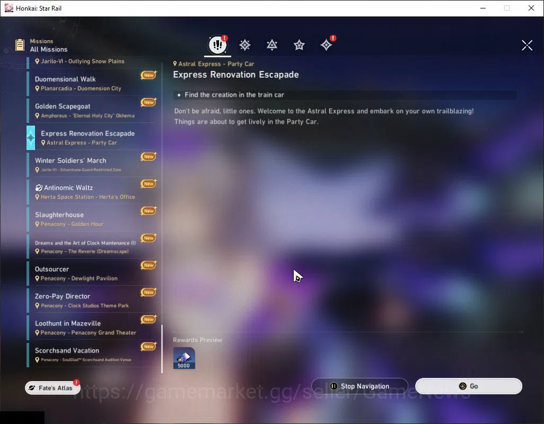Click the New badge on Golden Scapegoat
Image resolution: width=544 pixels, height=424 pixels.
point(149,102)
